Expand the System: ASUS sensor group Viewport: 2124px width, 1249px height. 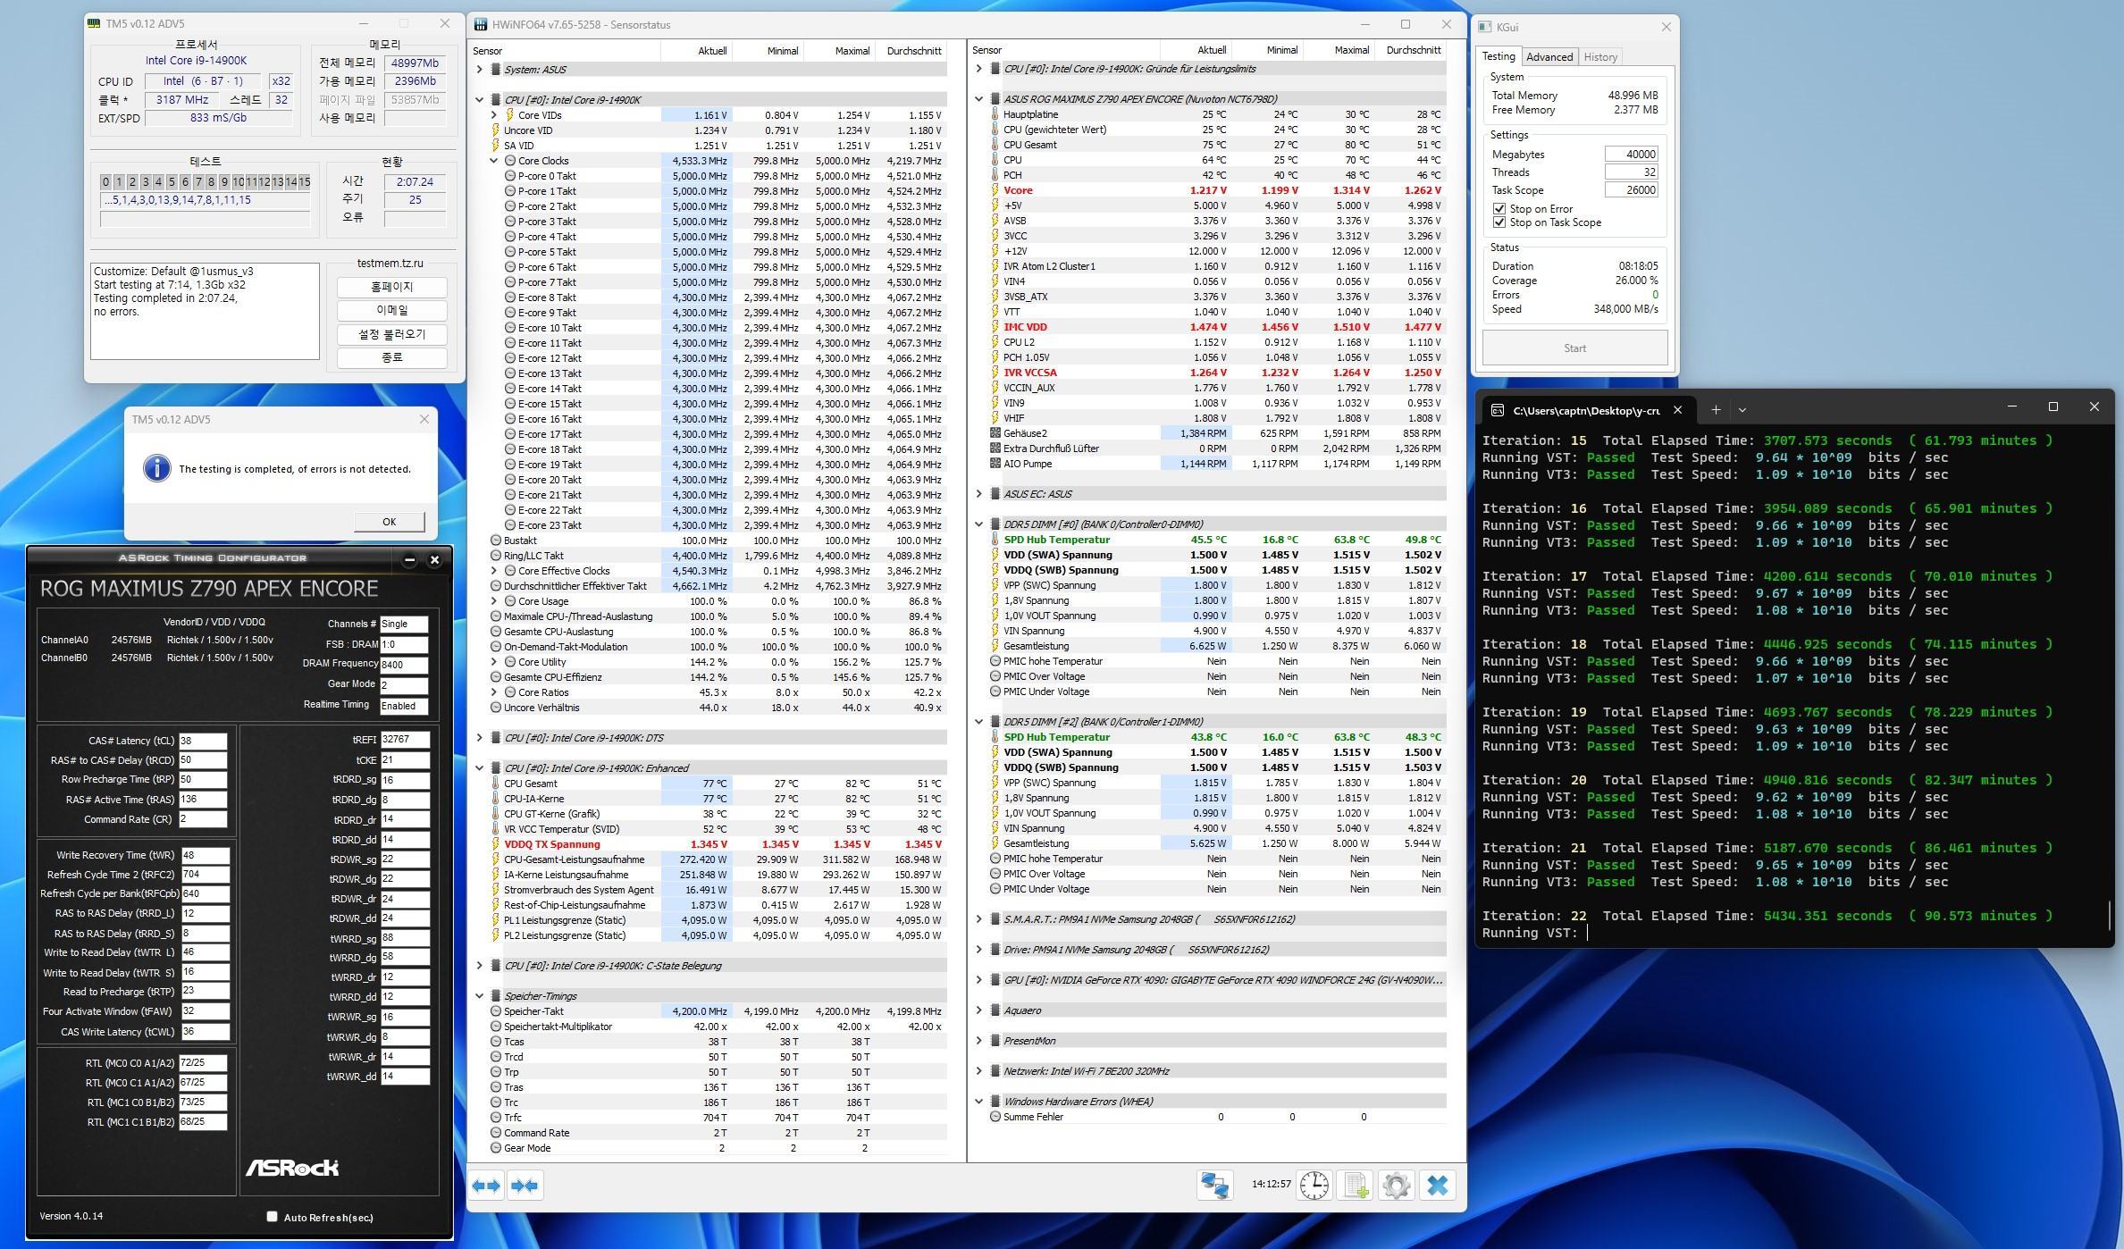[480, 70]
